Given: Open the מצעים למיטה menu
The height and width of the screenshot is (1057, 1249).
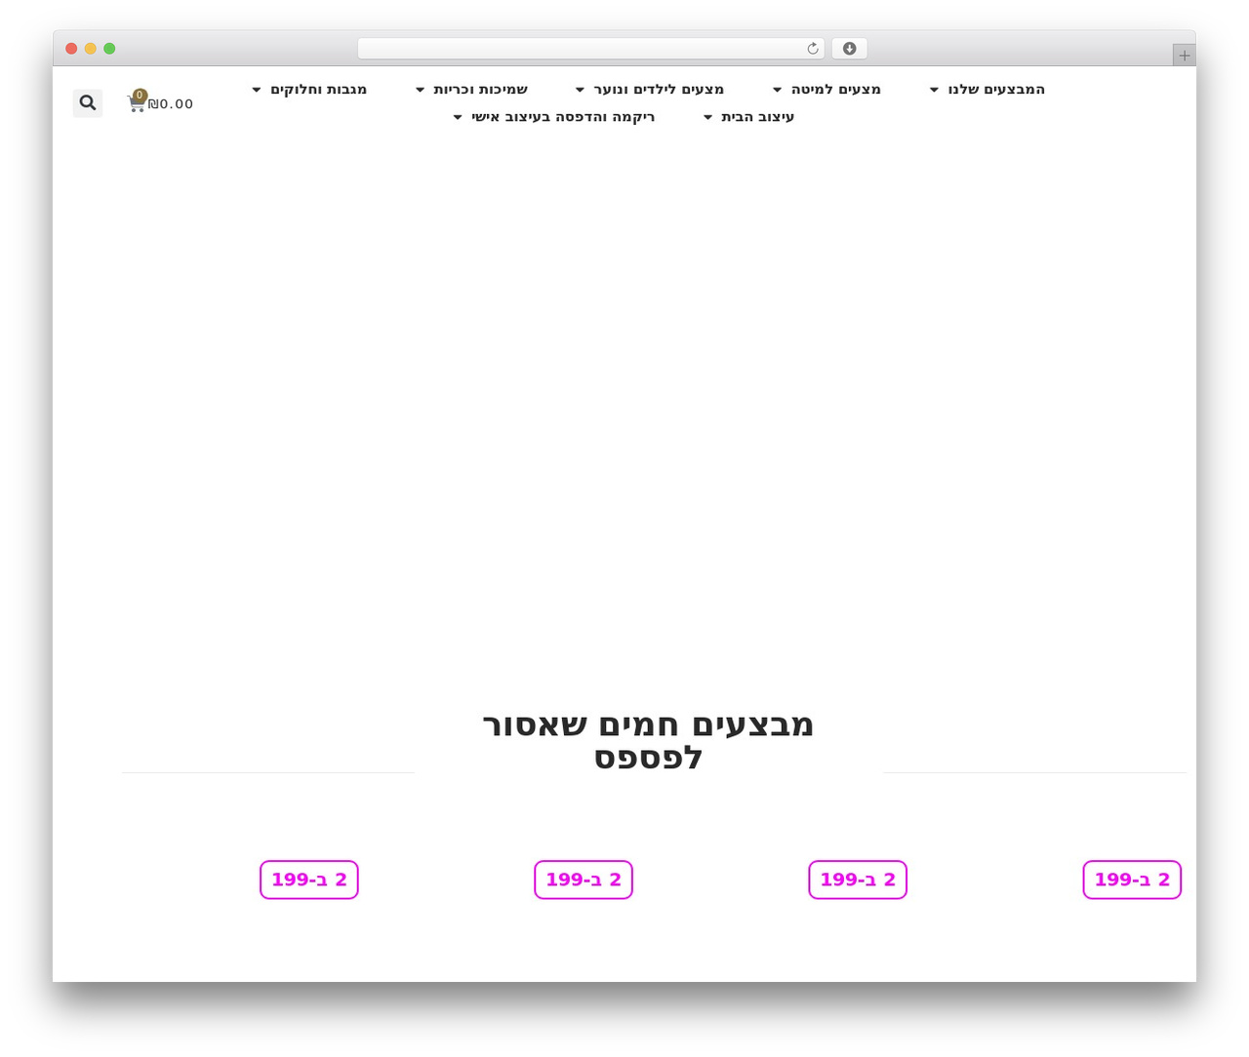Looking at the screenshot, I should (836, 90).
